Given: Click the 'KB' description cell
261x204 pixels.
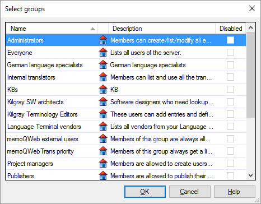Looking at the screenshot, I should pos(114,90).
